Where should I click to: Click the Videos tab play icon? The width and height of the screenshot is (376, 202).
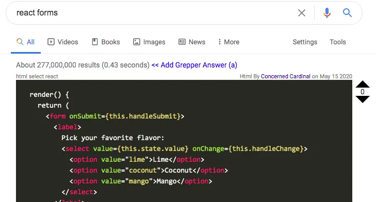[51, 42]
